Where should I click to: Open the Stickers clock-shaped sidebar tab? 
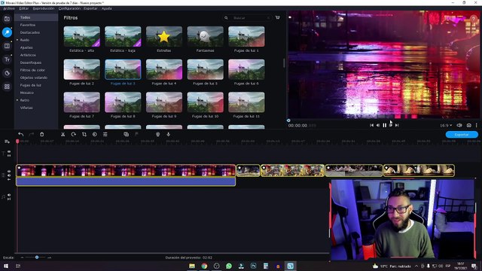pyautogui.click(x=7, y=73)
